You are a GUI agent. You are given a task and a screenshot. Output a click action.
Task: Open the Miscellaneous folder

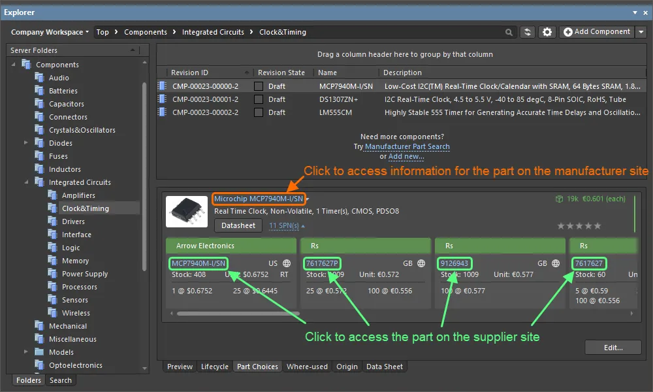72,339
